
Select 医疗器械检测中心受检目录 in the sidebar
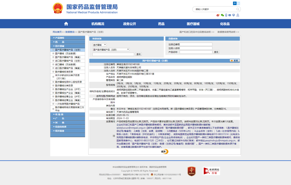68,82
